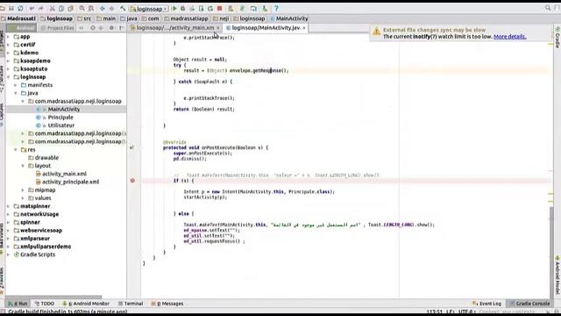Click the warning icon in notification
Viewport: 561px width, 316px height.
point(376,32)
